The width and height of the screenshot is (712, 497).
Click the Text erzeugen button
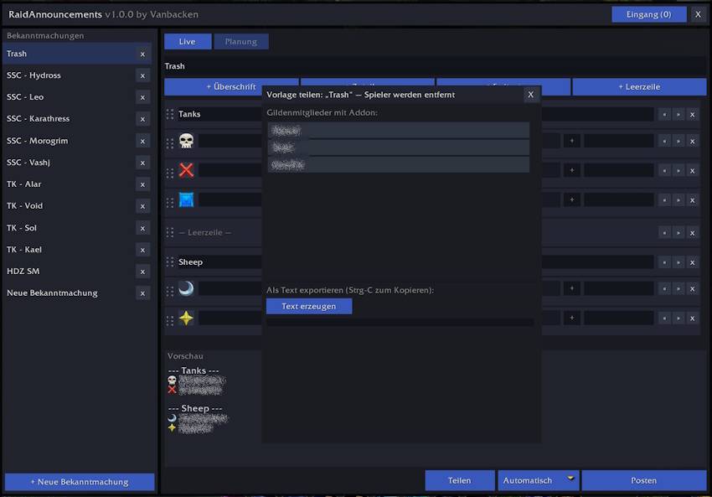309,306
